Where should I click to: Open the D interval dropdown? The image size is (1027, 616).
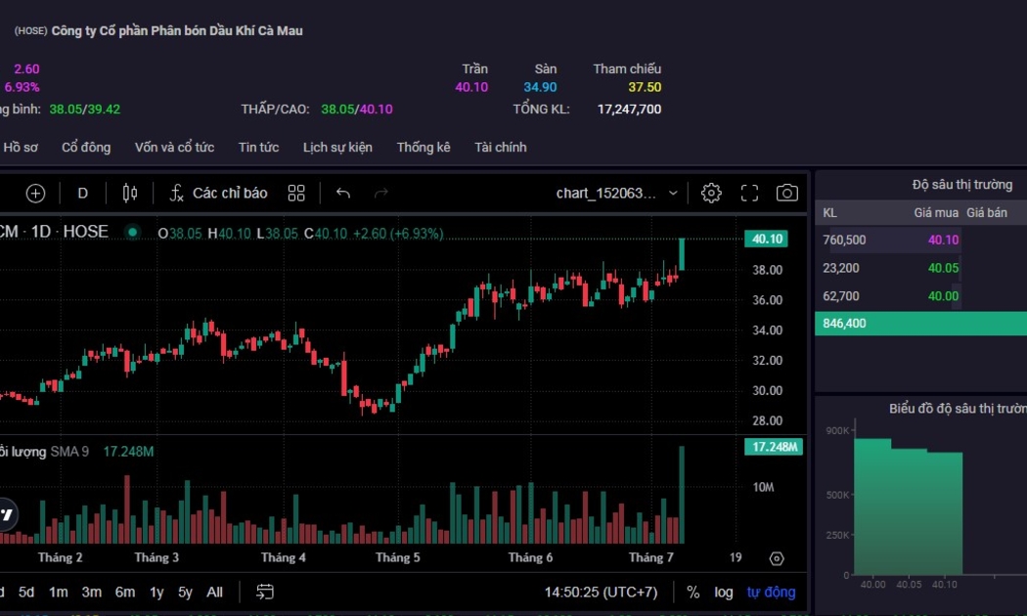[x=83, y=194]
